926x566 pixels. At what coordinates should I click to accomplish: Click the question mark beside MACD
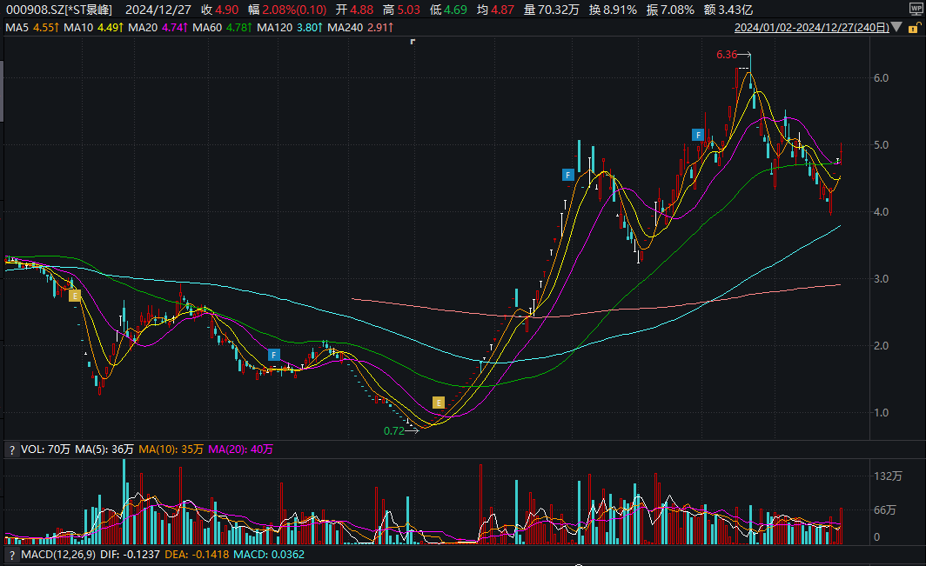[x=11, y=555]
